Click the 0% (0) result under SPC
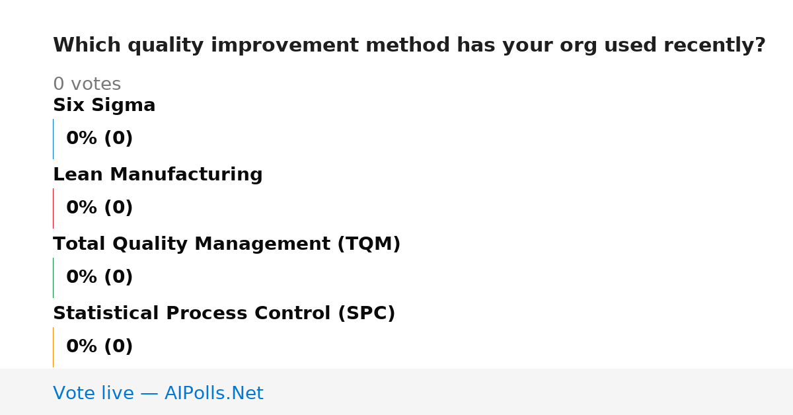 pos(100,347)
